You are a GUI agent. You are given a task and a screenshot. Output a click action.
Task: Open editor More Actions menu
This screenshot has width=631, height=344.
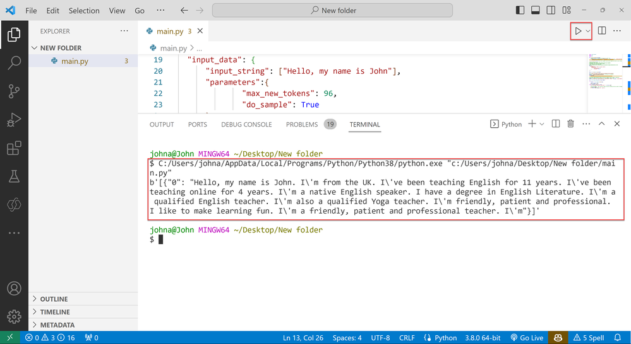point(617,30)
